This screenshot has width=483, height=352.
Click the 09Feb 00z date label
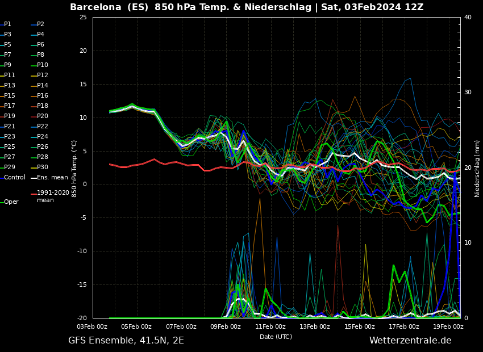[x=226, y=326]
